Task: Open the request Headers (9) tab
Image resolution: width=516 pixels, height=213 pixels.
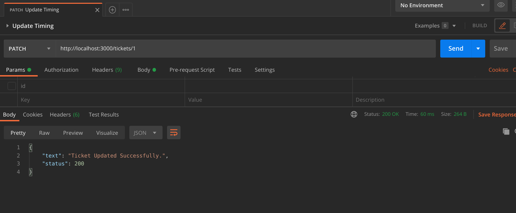Action: pos(107,70)
